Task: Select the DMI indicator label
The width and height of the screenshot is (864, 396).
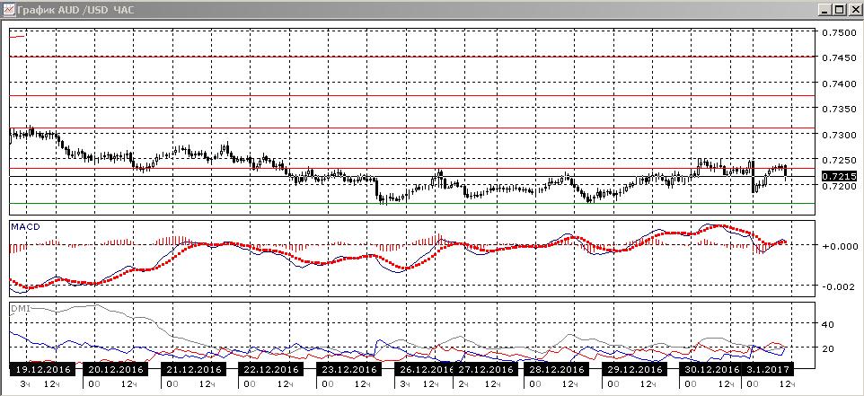Action: point(21,308)
